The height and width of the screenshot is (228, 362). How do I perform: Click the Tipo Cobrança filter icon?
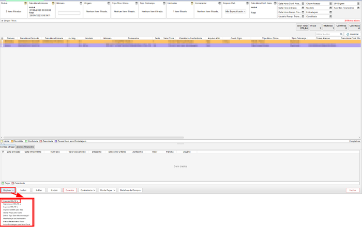(164, 3)
